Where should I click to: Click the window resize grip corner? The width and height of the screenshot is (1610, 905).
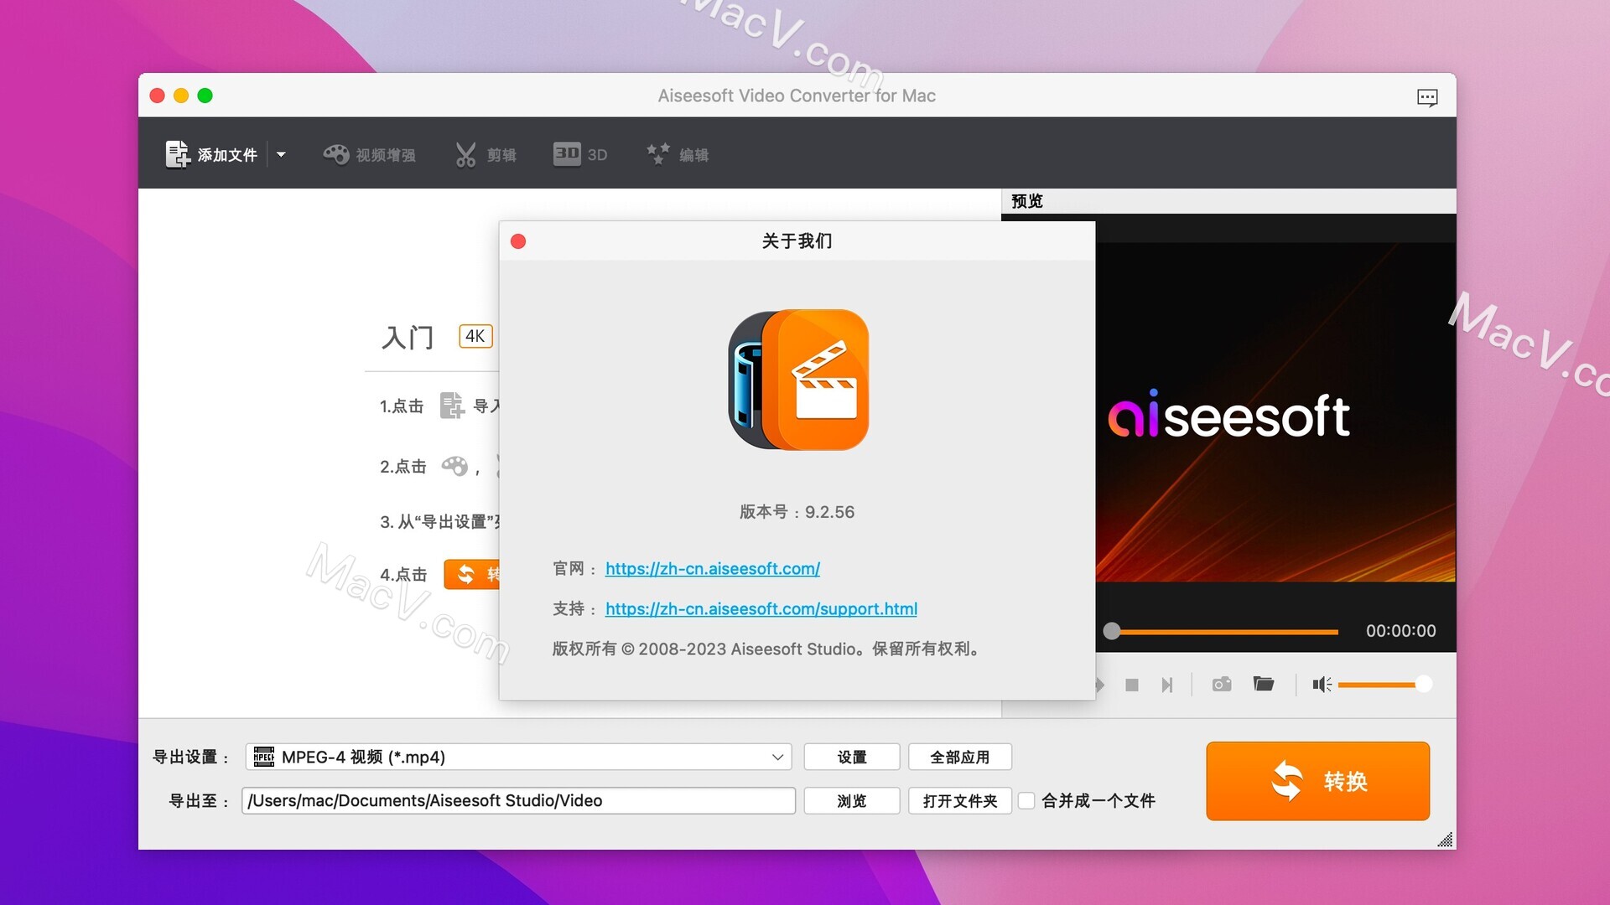[1445, 839]
